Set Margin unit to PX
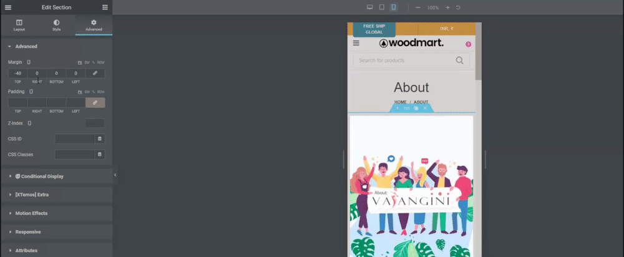This screenshot has height=257, width=624. coord(80,62)
